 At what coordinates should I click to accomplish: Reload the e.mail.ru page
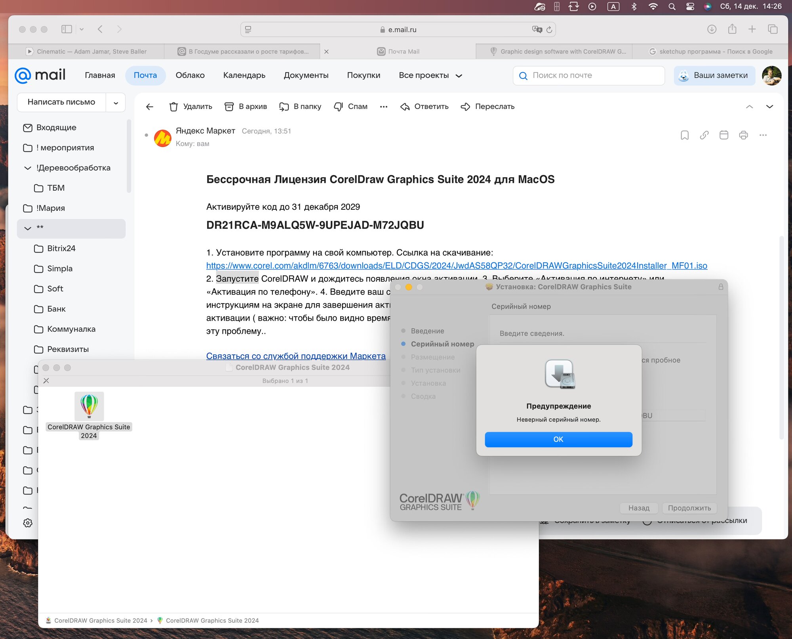click(x=549, y=29)
